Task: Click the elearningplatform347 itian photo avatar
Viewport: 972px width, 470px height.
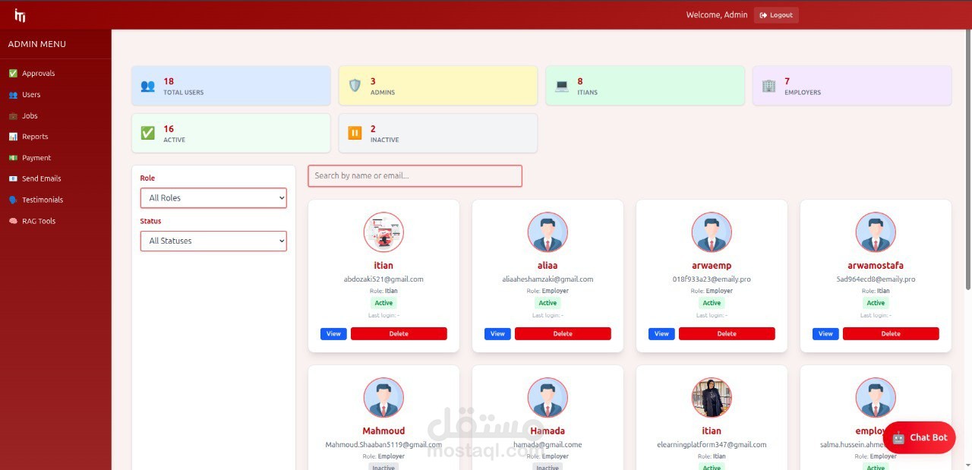Action: tap(712, 398)
